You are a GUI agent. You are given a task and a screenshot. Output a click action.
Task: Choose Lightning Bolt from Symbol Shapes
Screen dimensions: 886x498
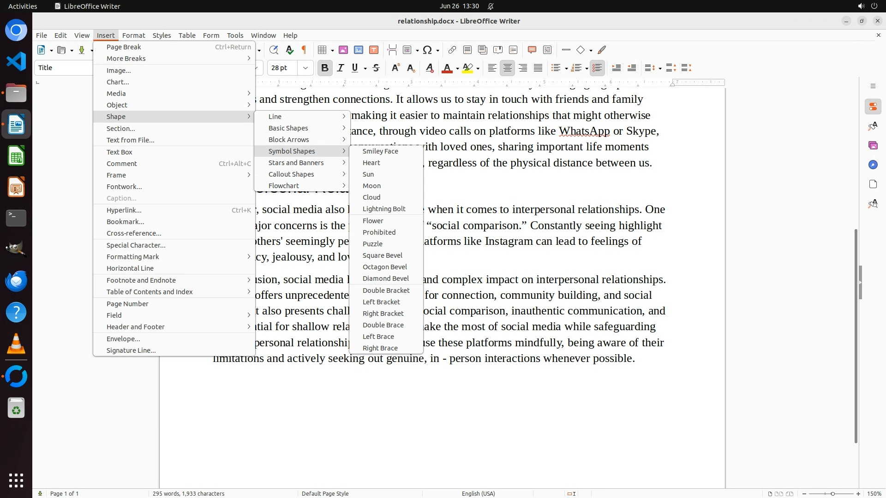pyautogui.click(x=384, y=209)
